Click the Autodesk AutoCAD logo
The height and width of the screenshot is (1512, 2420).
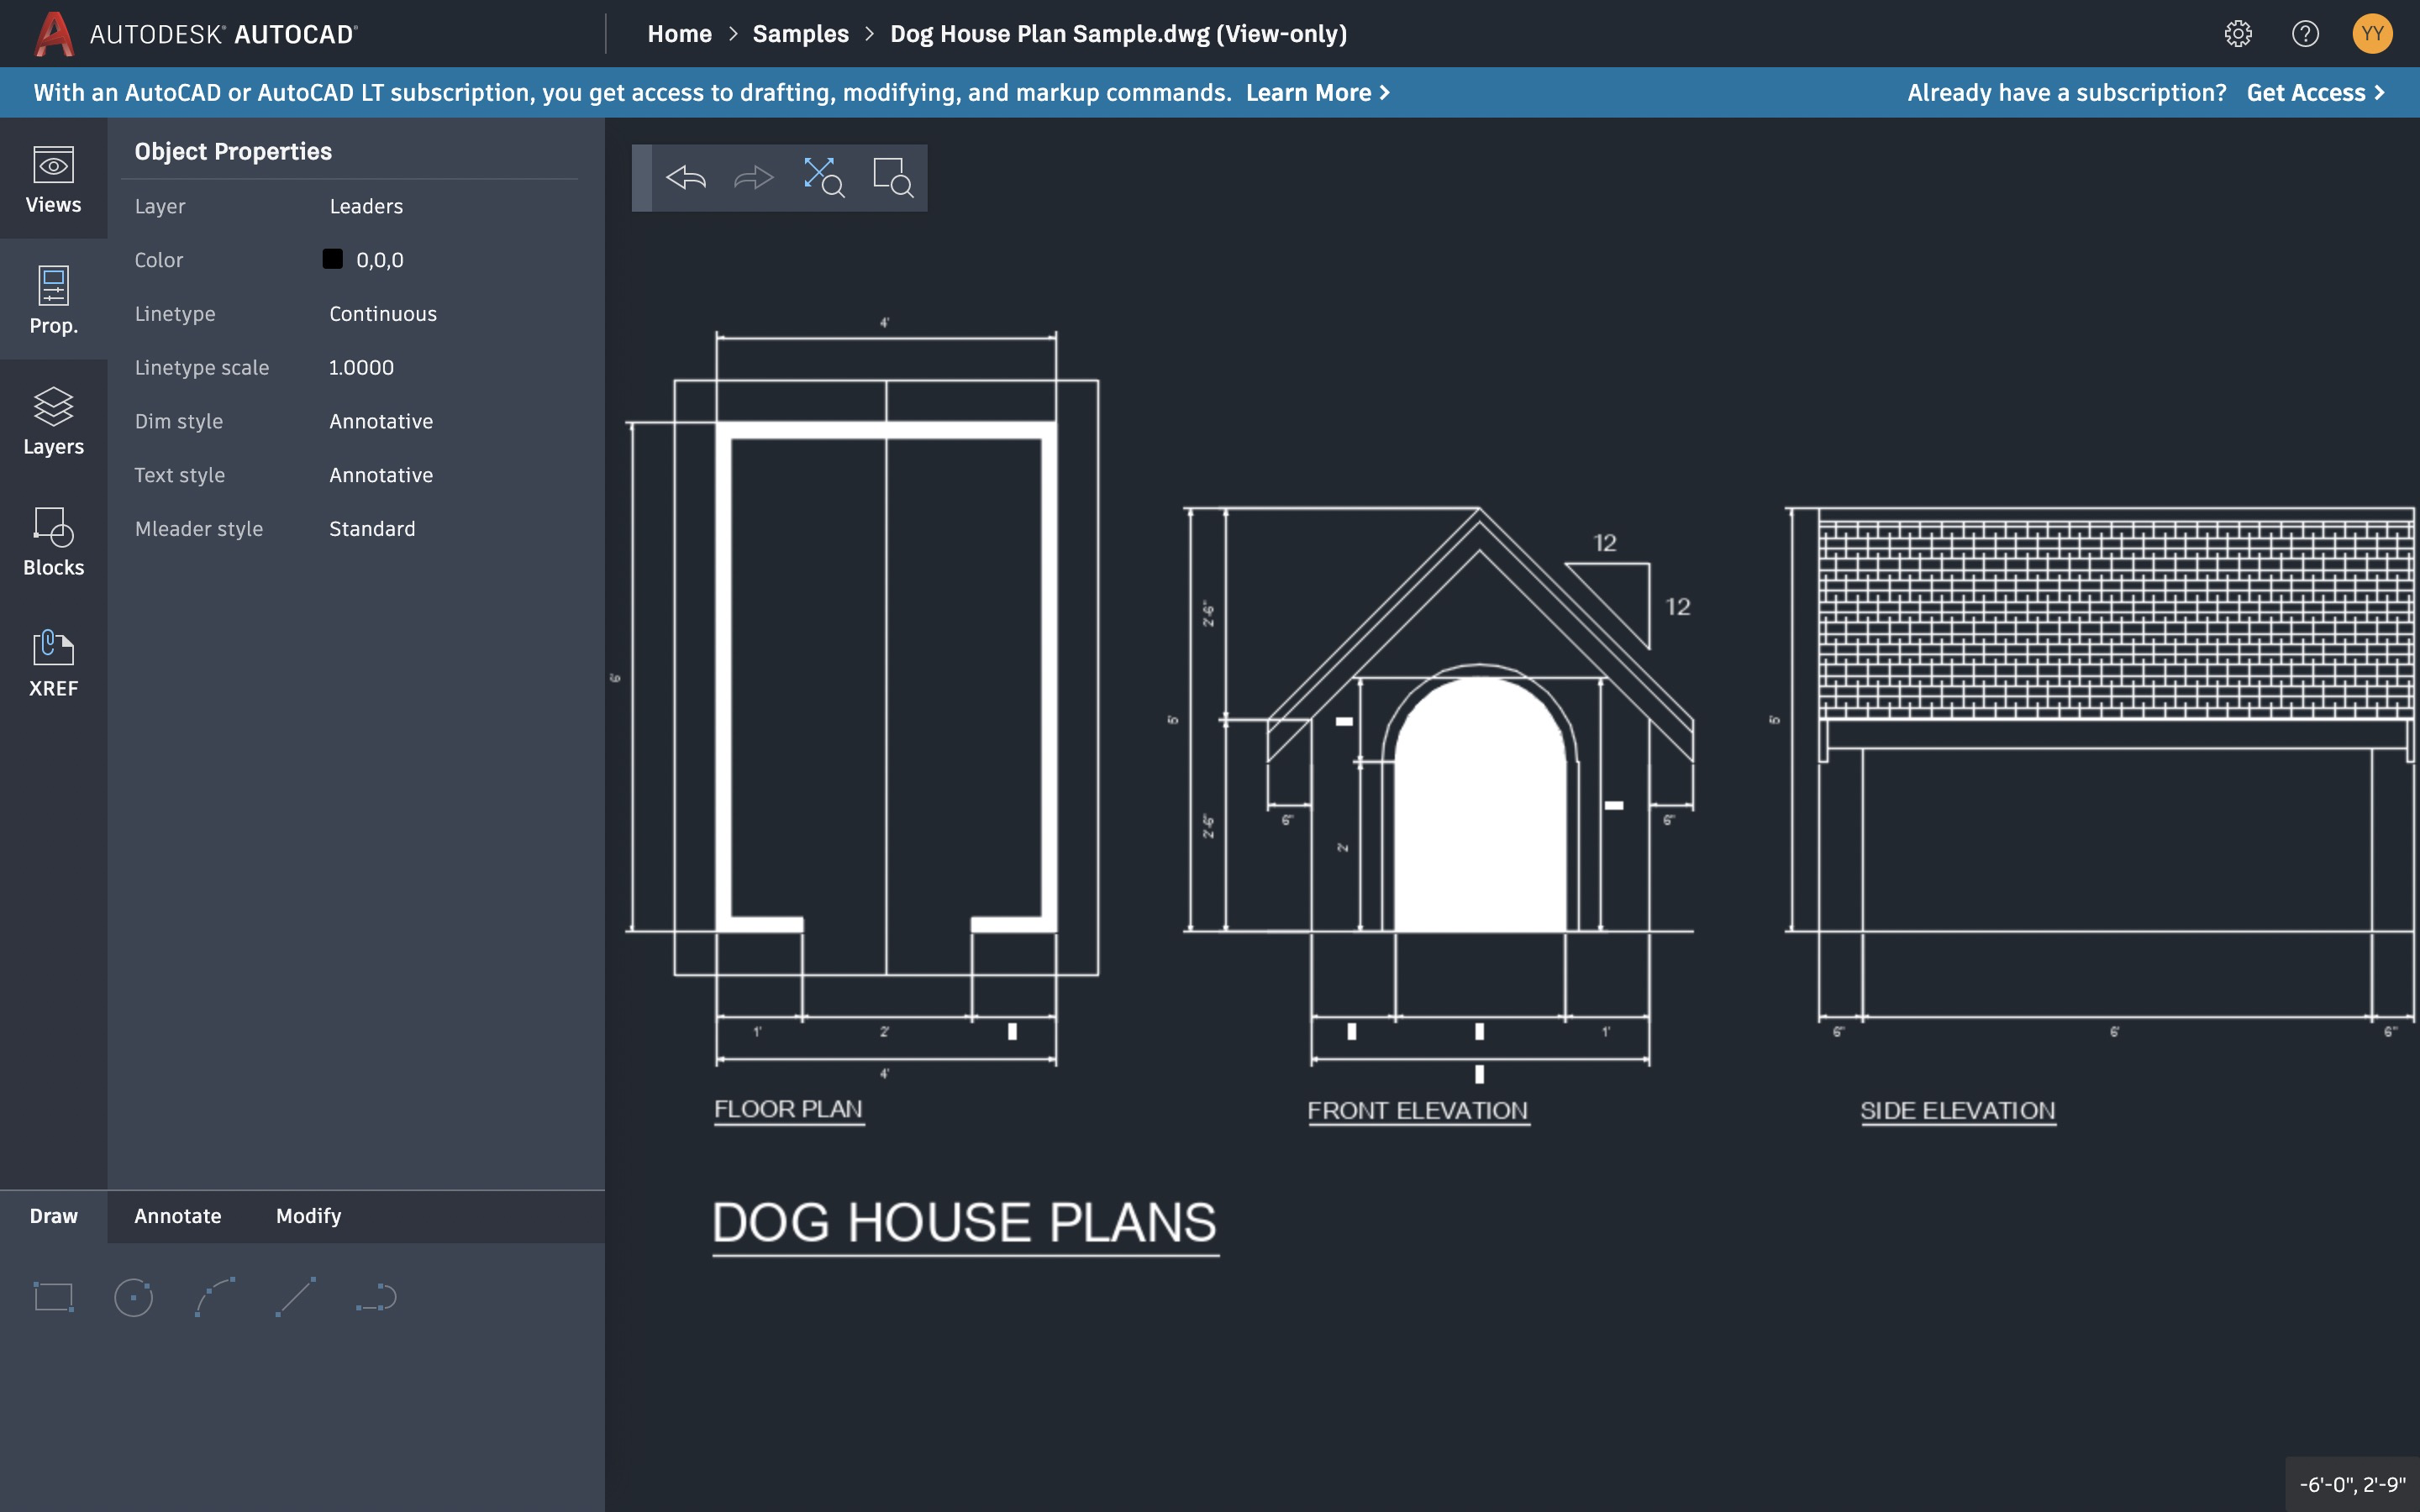point(196,34)
